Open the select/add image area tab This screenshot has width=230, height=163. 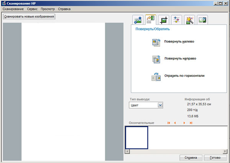(x=138, y=20)
